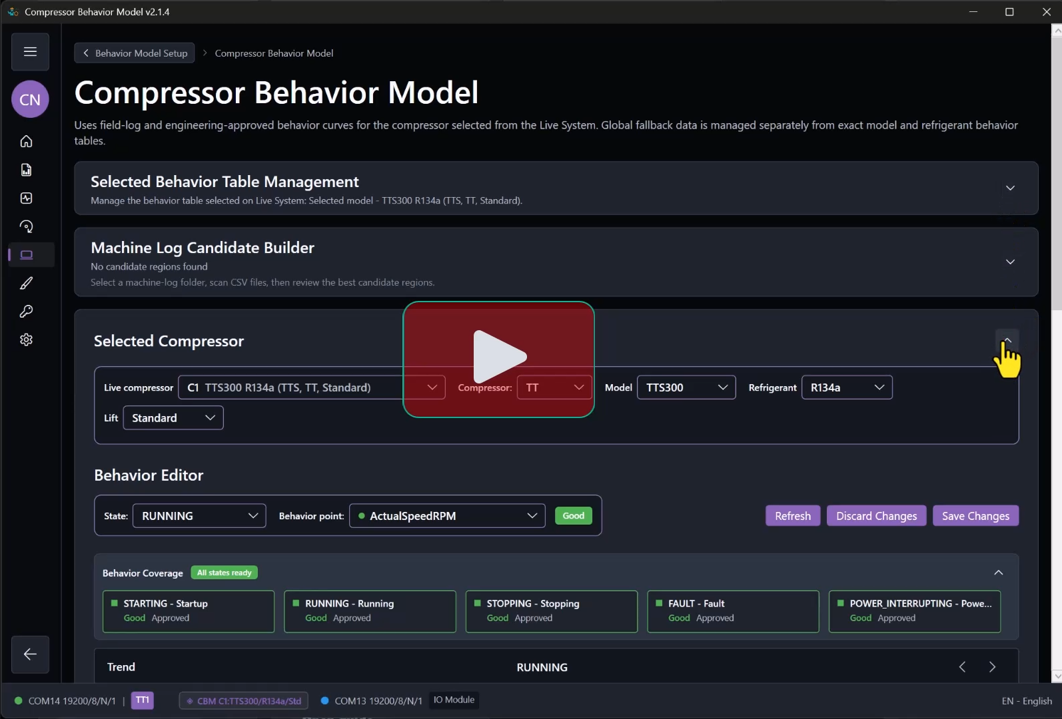Viewport: 1062px width, 719px height.
Task: Open the refresh-cycle sidebar icon
Action: (27, 226)
